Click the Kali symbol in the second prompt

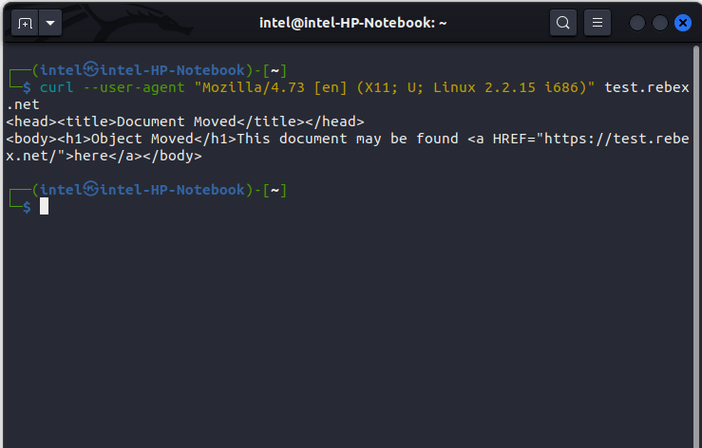pyautogui.click(x=90, y=190)
